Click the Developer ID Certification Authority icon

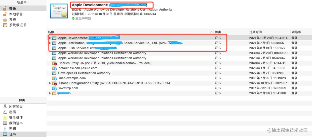(x=54, y=73)
